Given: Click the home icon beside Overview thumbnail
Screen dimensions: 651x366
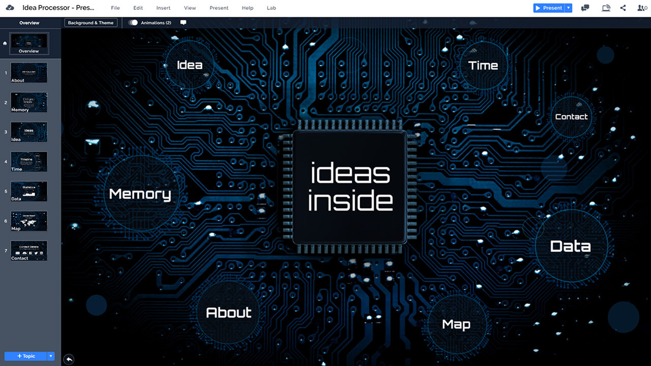Looking at the screenshot, I should pyautogui.click(x=5, y=44).
